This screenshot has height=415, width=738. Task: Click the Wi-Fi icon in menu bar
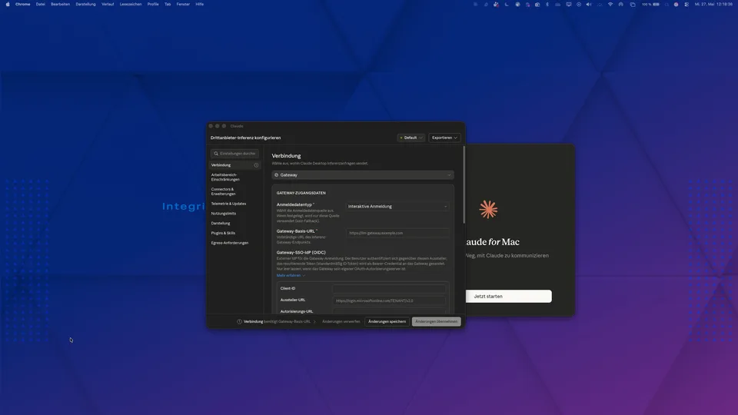610,5
